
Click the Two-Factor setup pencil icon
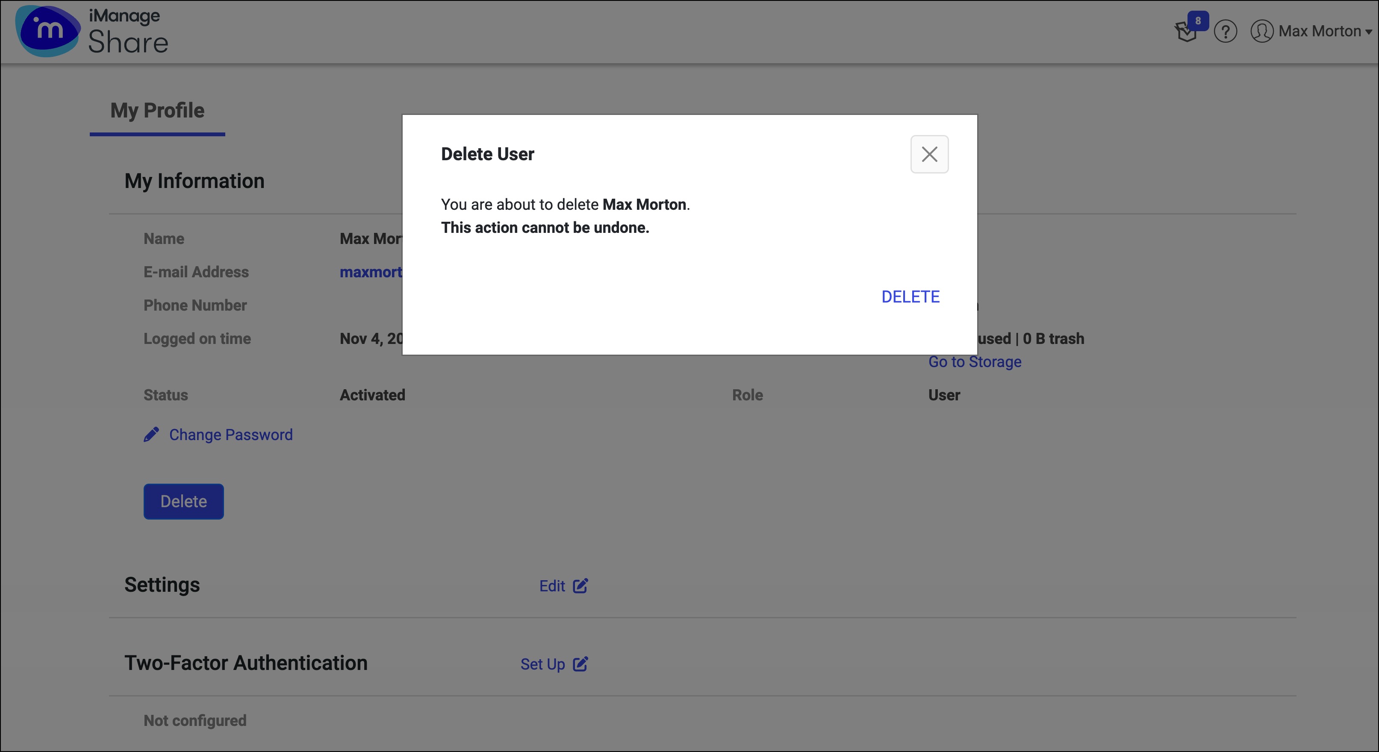click(580, 664)
